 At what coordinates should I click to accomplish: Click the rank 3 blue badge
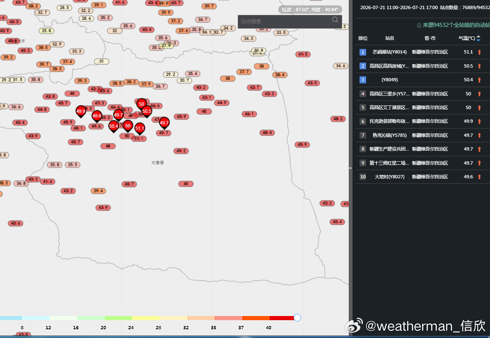coord(362,80)
